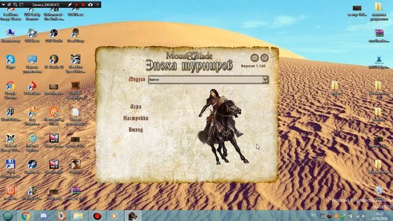
Task: Open the orange power-button desktop icon
Action: (x=10, y=193)
